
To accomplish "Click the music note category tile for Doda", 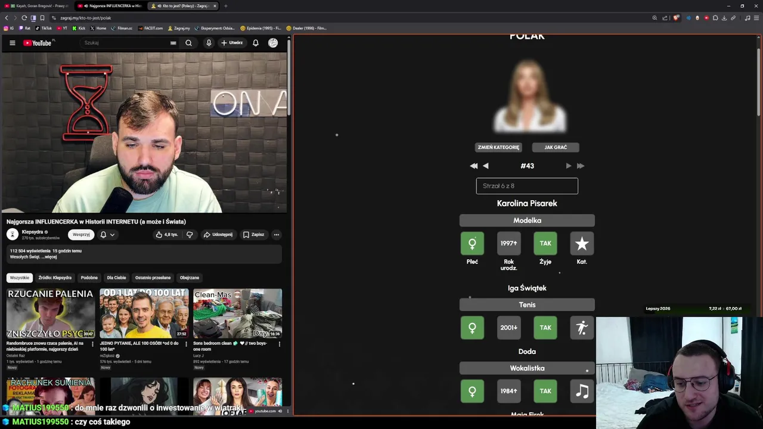I will 582,391.
